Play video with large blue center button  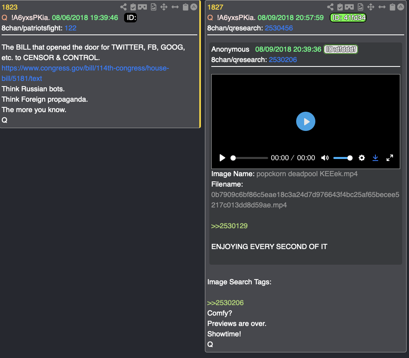click(306, 121)
